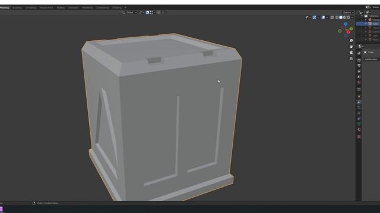Open the View Layer properties tab
The width and height of the screenshot is (380, 213).
[359, 71]
